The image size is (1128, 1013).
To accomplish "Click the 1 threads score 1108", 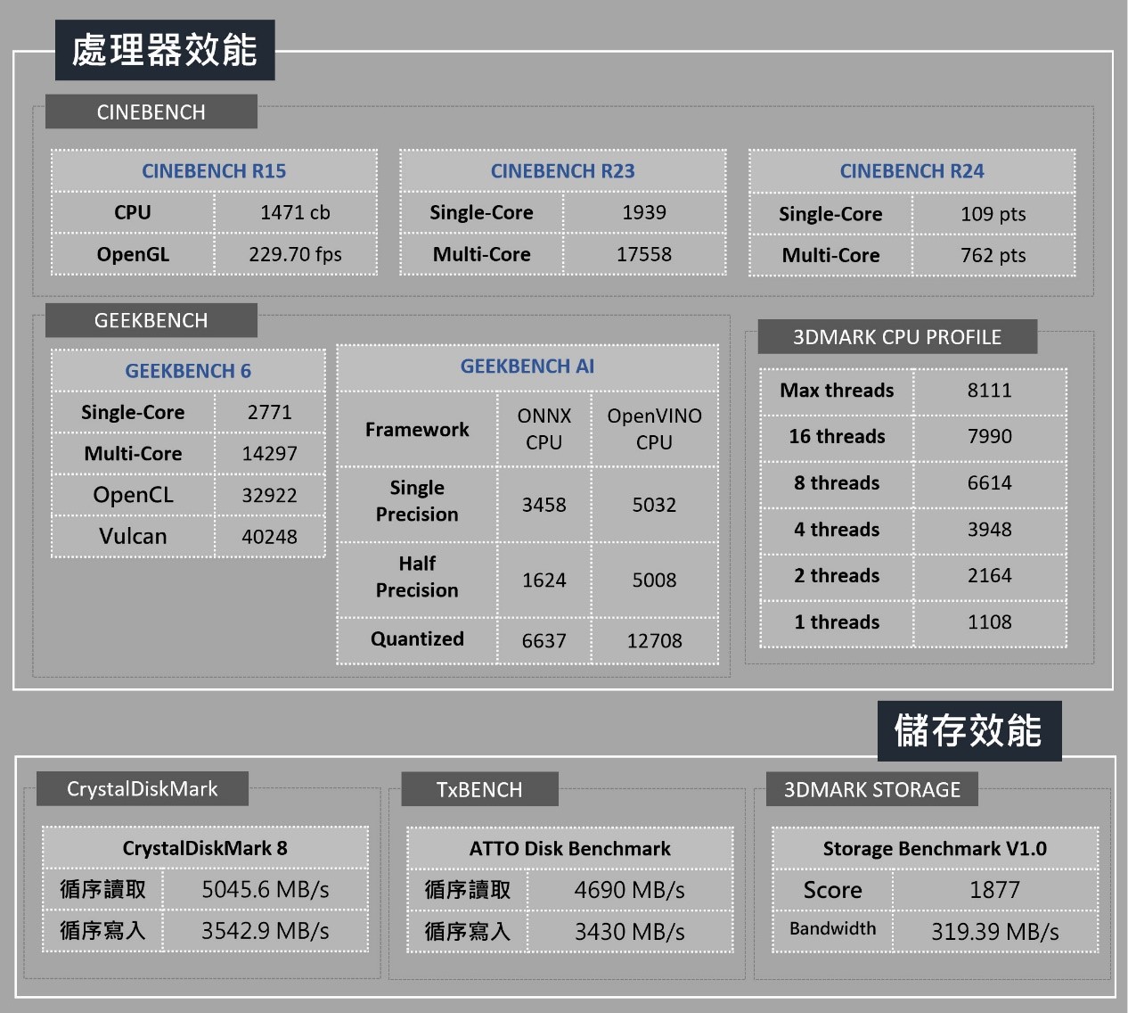I will click(990, 622).
